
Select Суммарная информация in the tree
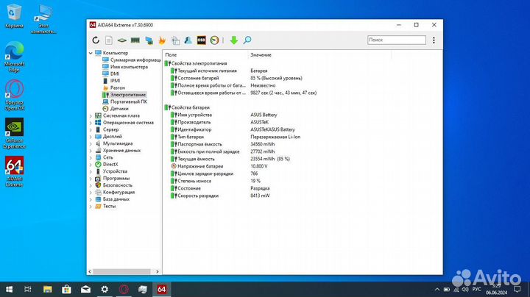pos(132,60)
